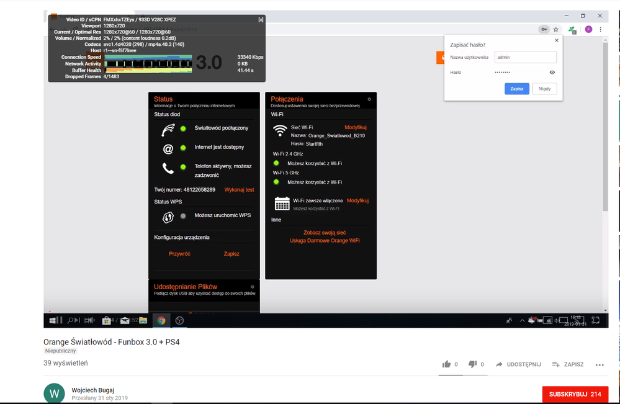
Task: Click the page scrollbar up arrow
Action: point(605,40)
